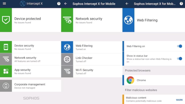
Task: Open Corporate management, Device not managed
Action: [x=30, y=86]
